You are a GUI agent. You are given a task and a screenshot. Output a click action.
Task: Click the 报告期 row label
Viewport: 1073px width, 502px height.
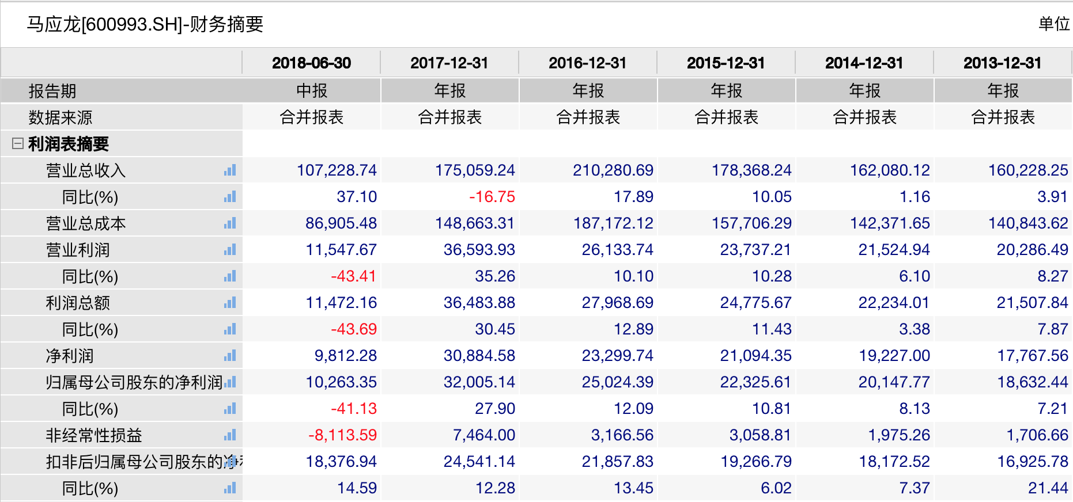click(52, 91)
